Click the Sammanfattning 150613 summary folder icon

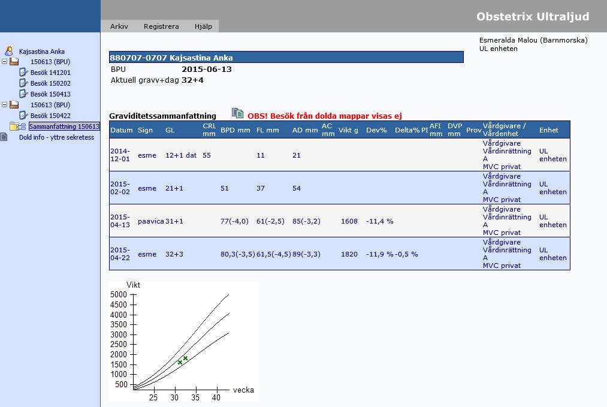(17, 126)
